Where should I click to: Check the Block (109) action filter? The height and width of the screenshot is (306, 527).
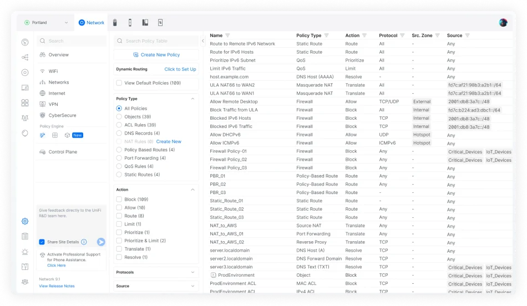pos(119,200)
